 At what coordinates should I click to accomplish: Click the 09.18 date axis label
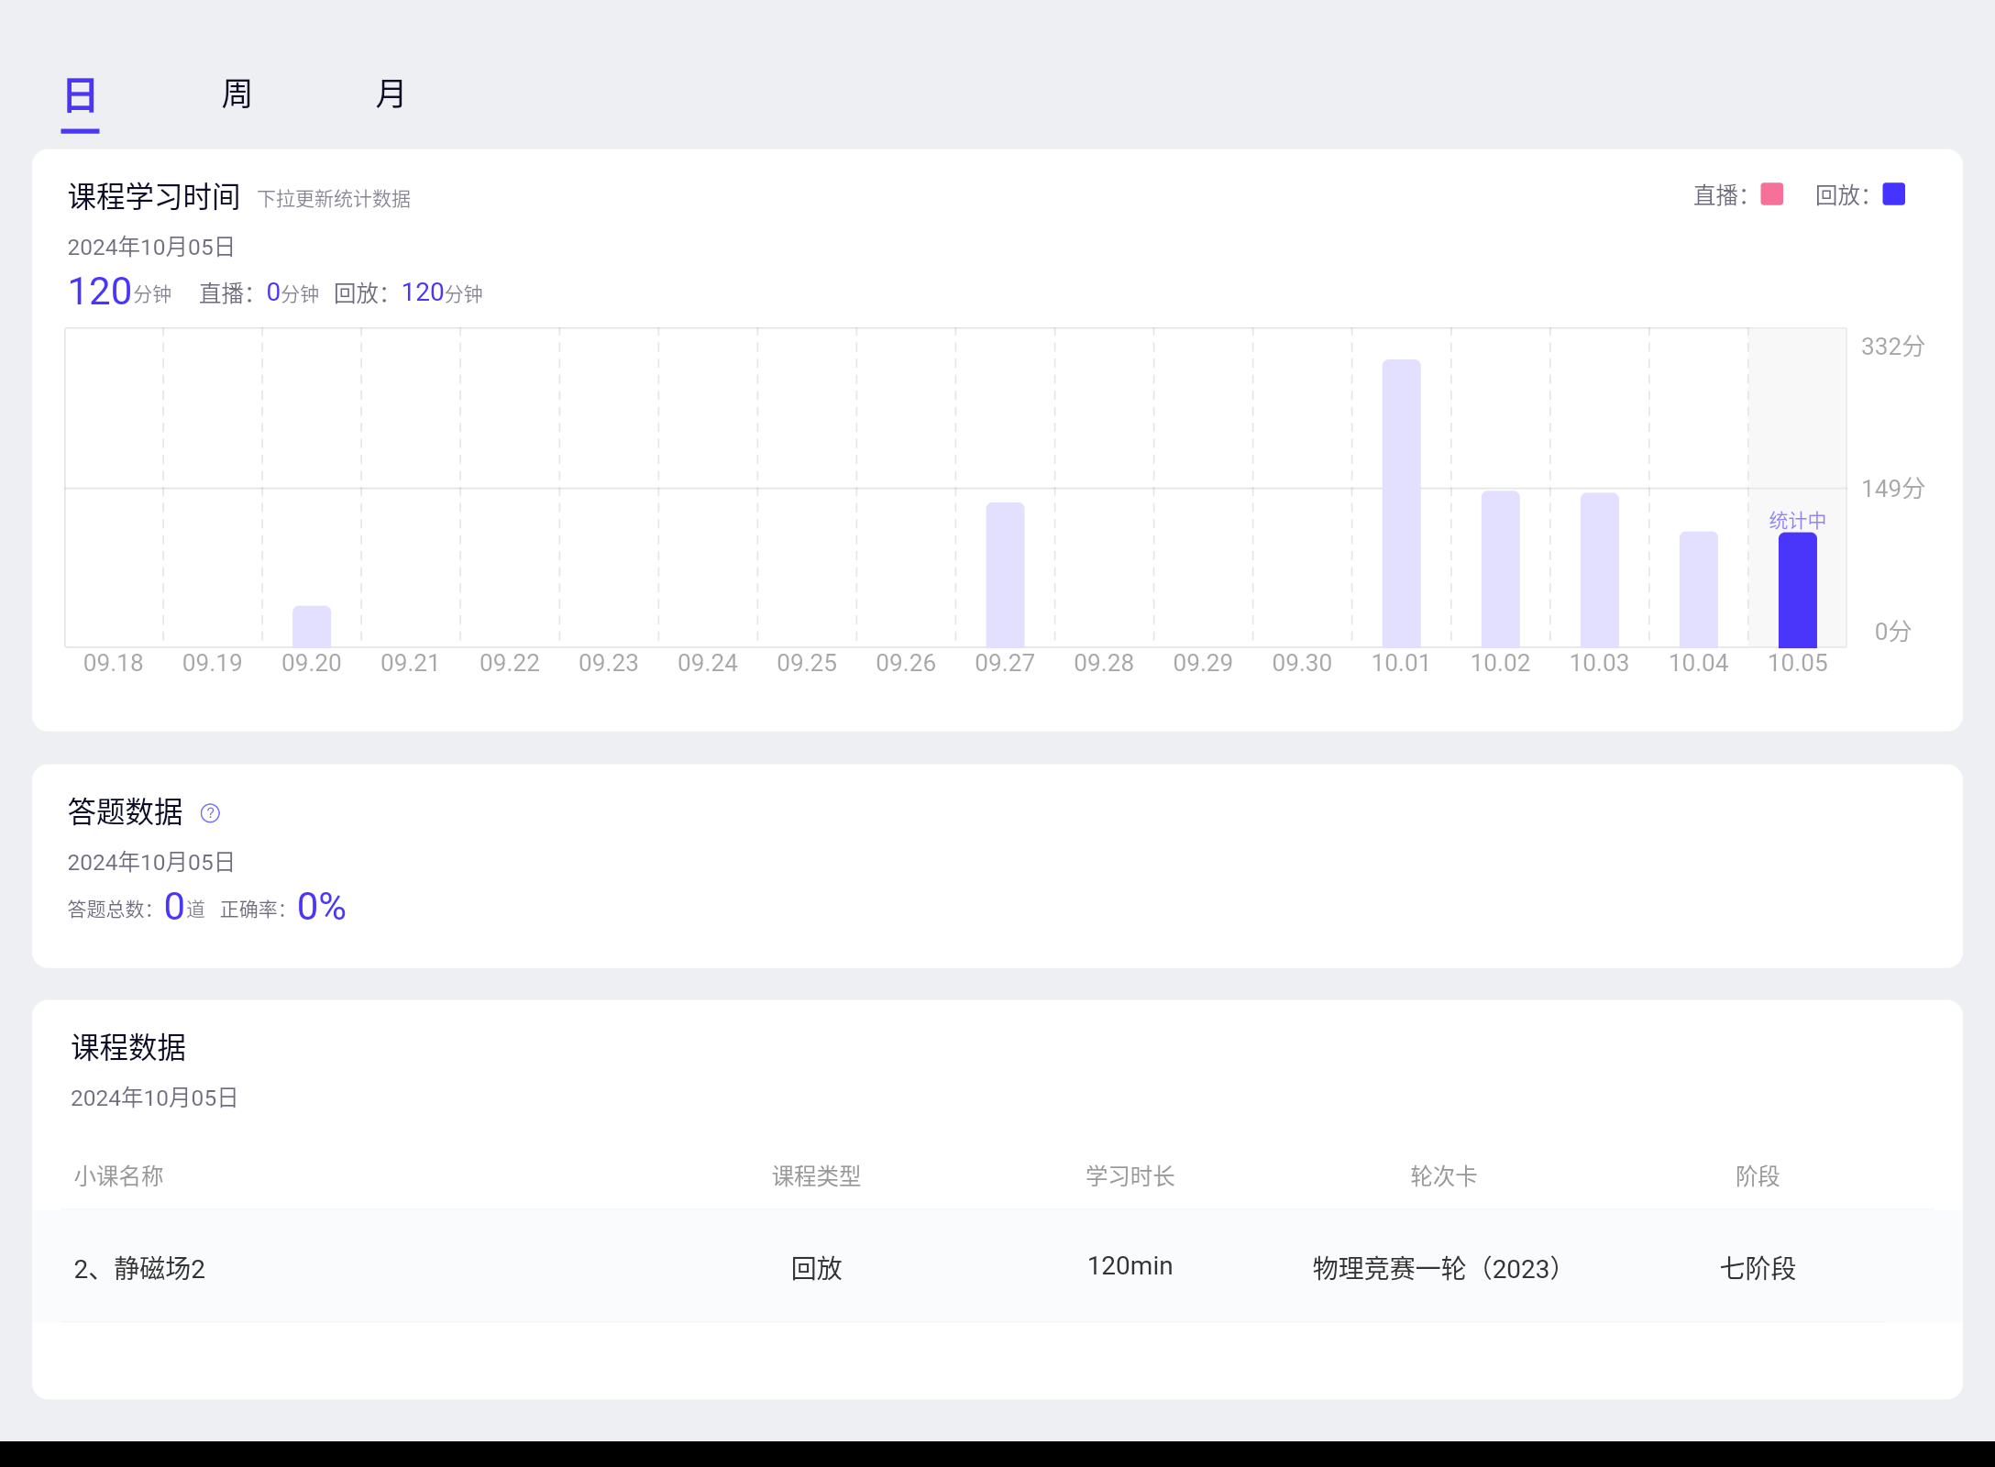114,663
